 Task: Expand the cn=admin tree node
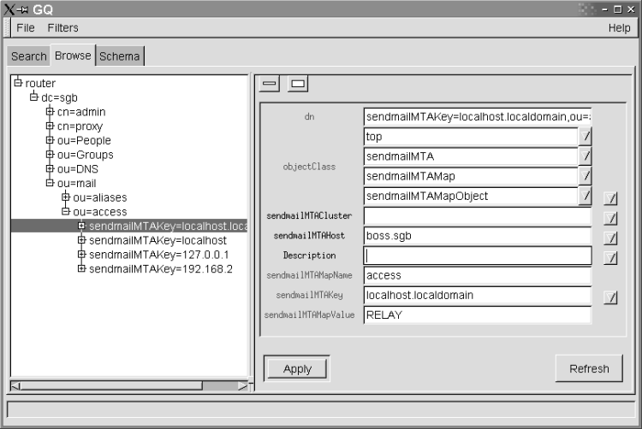[50, 112]
